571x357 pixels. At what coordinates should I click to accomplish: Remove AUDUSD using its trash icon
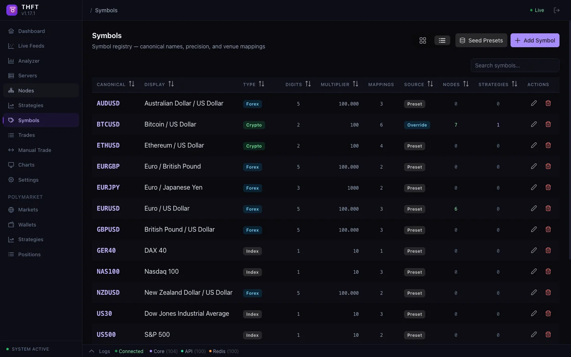(548, 103)
